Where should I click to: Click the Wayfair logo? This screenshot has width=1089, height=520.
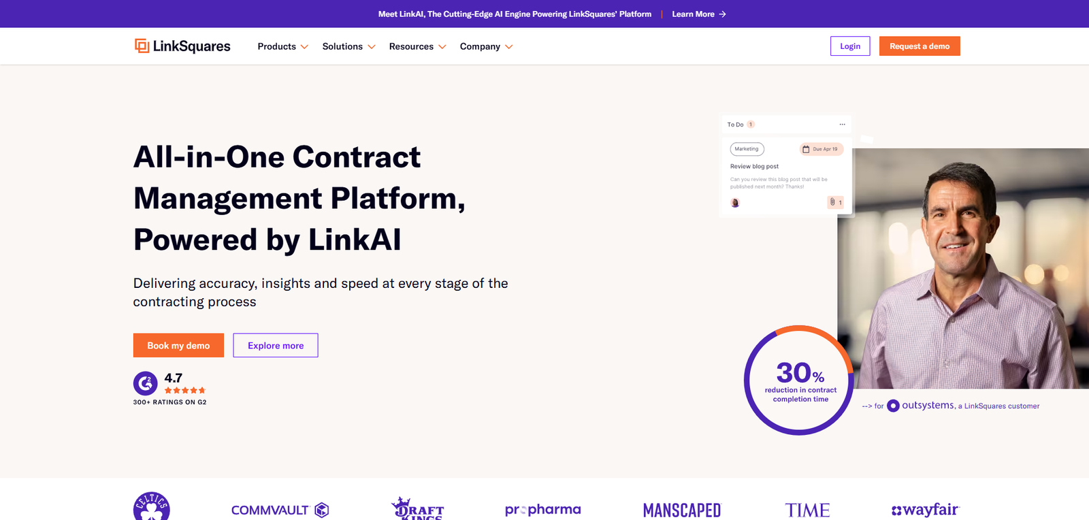[925, 510]
